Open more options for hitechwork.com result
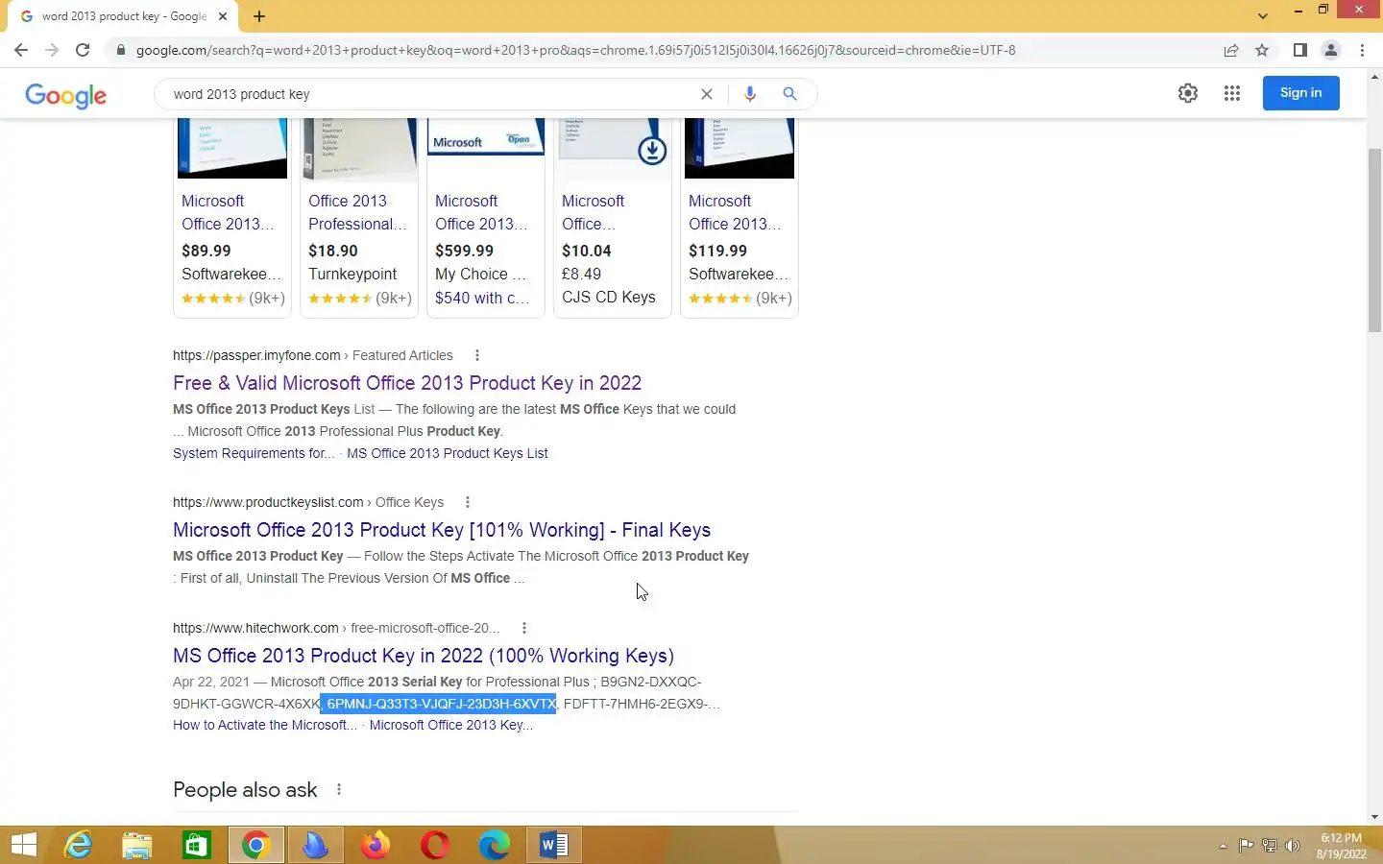 pyautogui.click(x=523, y=628)
